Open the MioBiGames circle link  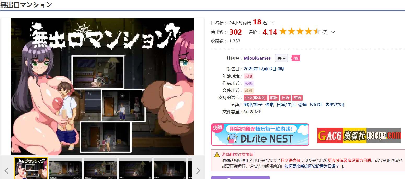pos(257,58)
